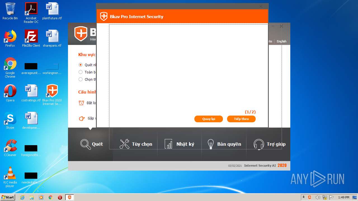Open the Tùy chọn tab
Screen dimensions: 358x201
[x=136, y=144]
